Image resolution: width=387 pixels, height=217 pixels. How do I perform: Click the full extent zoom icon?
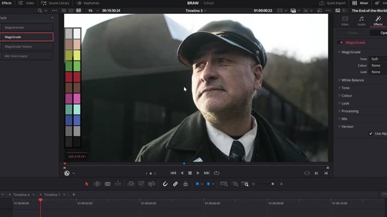(224, 184)
